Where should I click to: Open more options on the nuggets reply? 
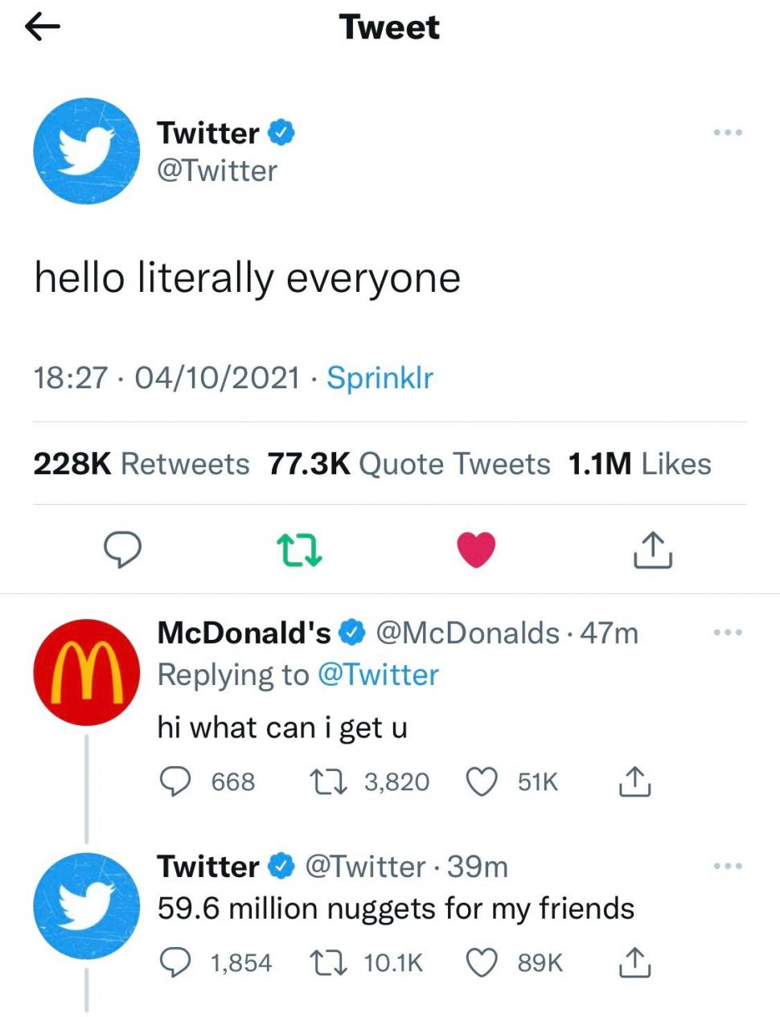coord(727,866)
